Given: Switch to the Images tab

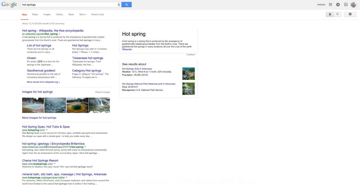Looking at the screenshot, I should (47, 14).
